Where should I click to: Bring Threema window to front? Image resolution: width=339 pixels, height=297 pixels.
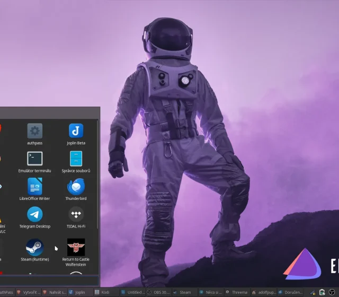click(236, 292)
